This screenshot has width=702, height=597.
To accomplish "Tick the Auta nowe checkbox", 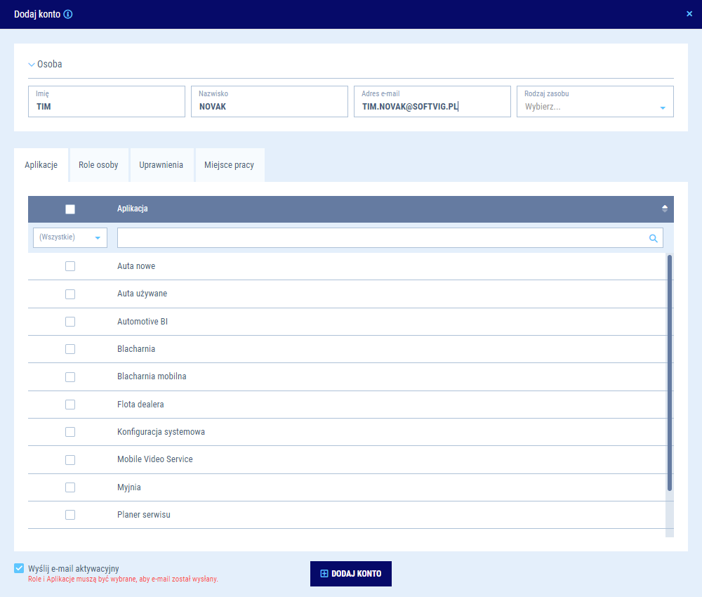I will click(70, 266).
